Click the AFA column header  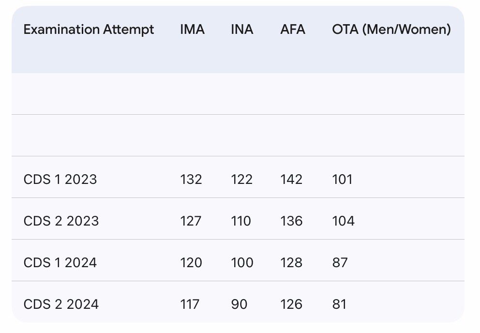(x=293, y=30)
